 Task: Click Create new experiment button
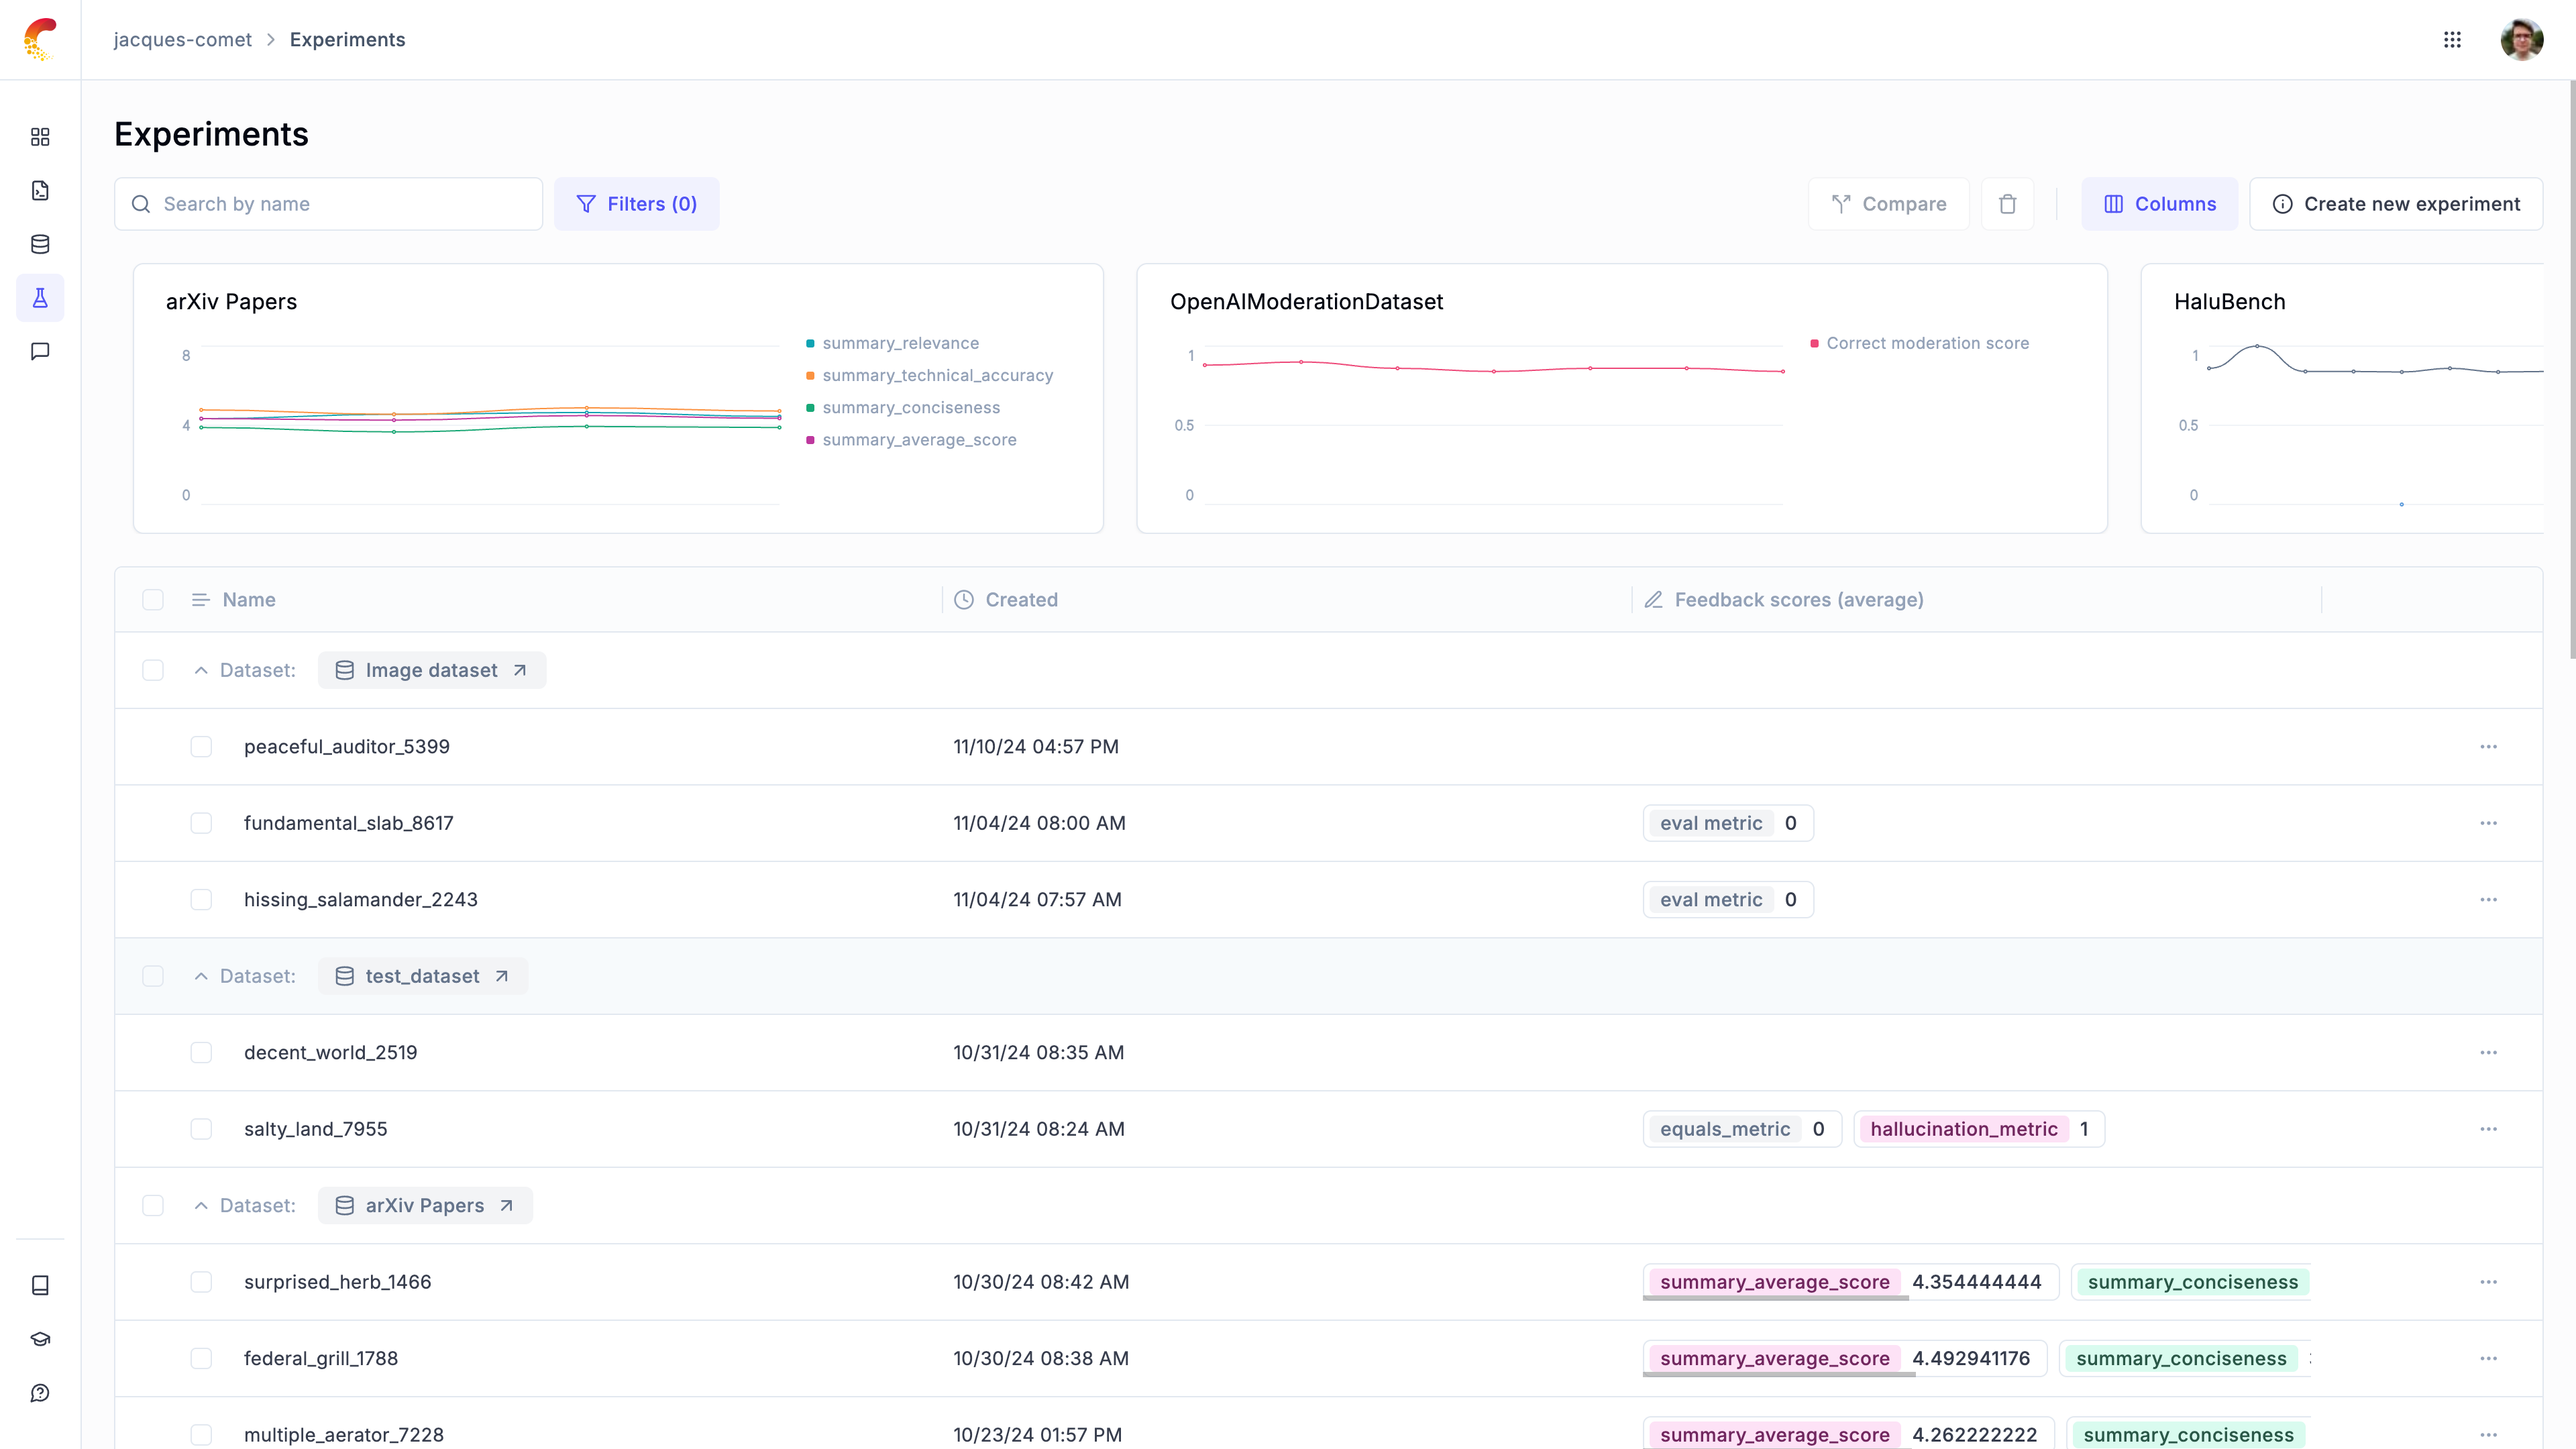(x=2396, y=204)
